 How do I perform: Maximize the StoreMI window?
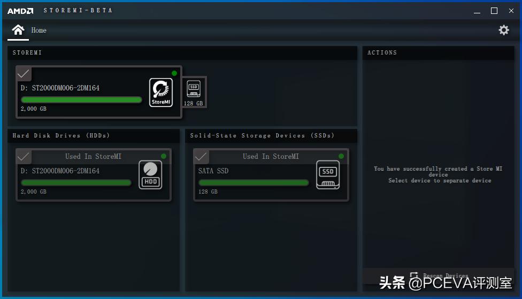(494, 11)
